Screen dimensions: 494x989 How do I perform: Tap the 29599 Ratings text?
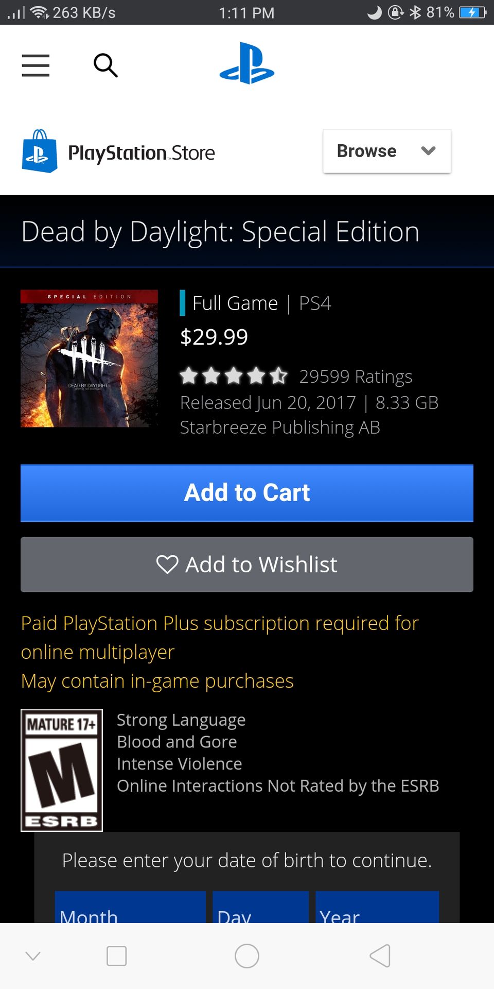pos(356,377)
